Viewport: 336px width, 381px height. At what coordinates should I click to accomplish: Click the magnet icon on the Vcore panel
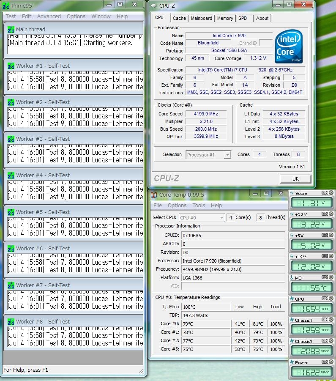[x=325, y=193]
